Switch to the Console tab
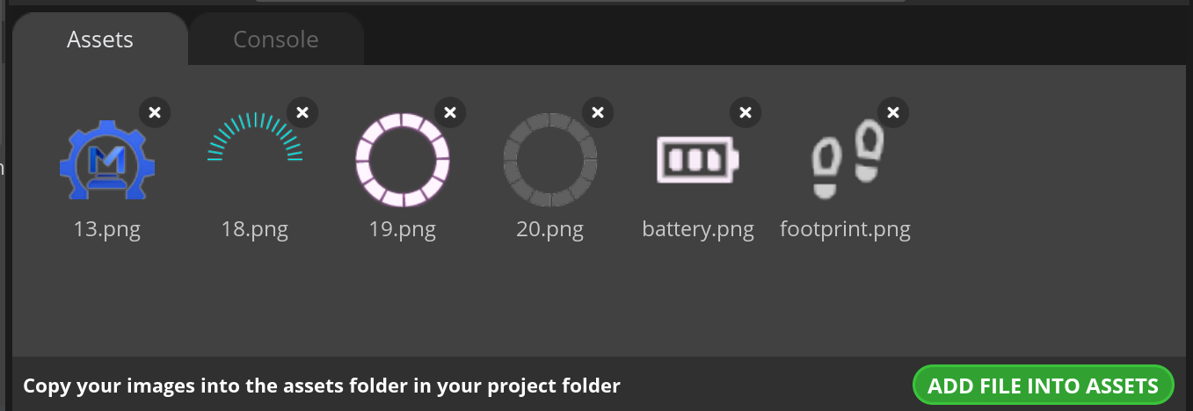 pos(276,40)
